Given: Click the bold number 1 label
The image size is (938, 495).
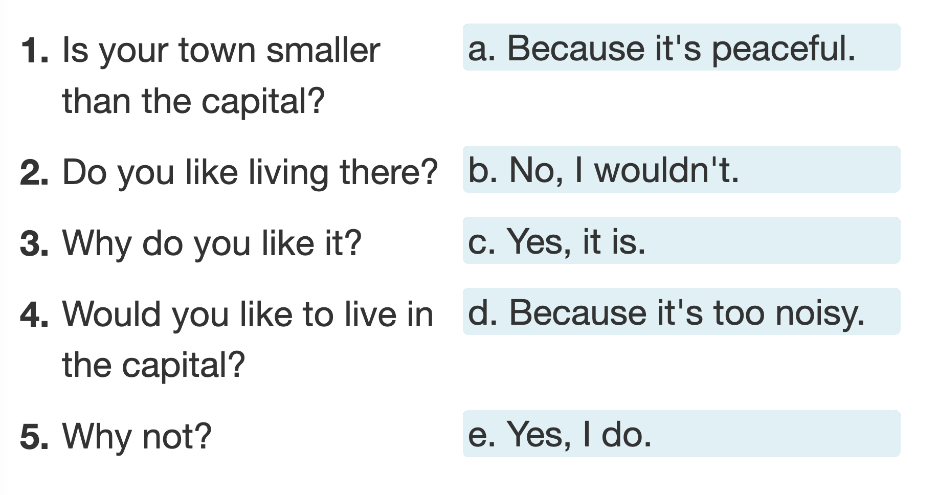Looking at the screenshot, I should pos(34,52).
